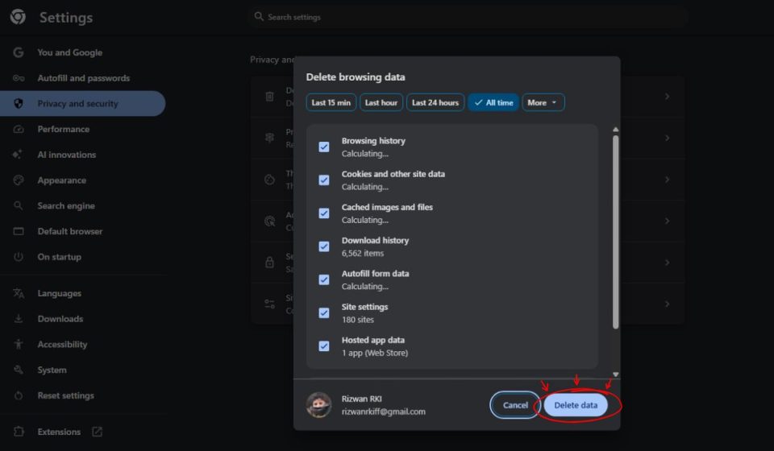The image size is (774, 451).
Task: Expand the fourth Privacy row chevron
Action: [667, 221]
